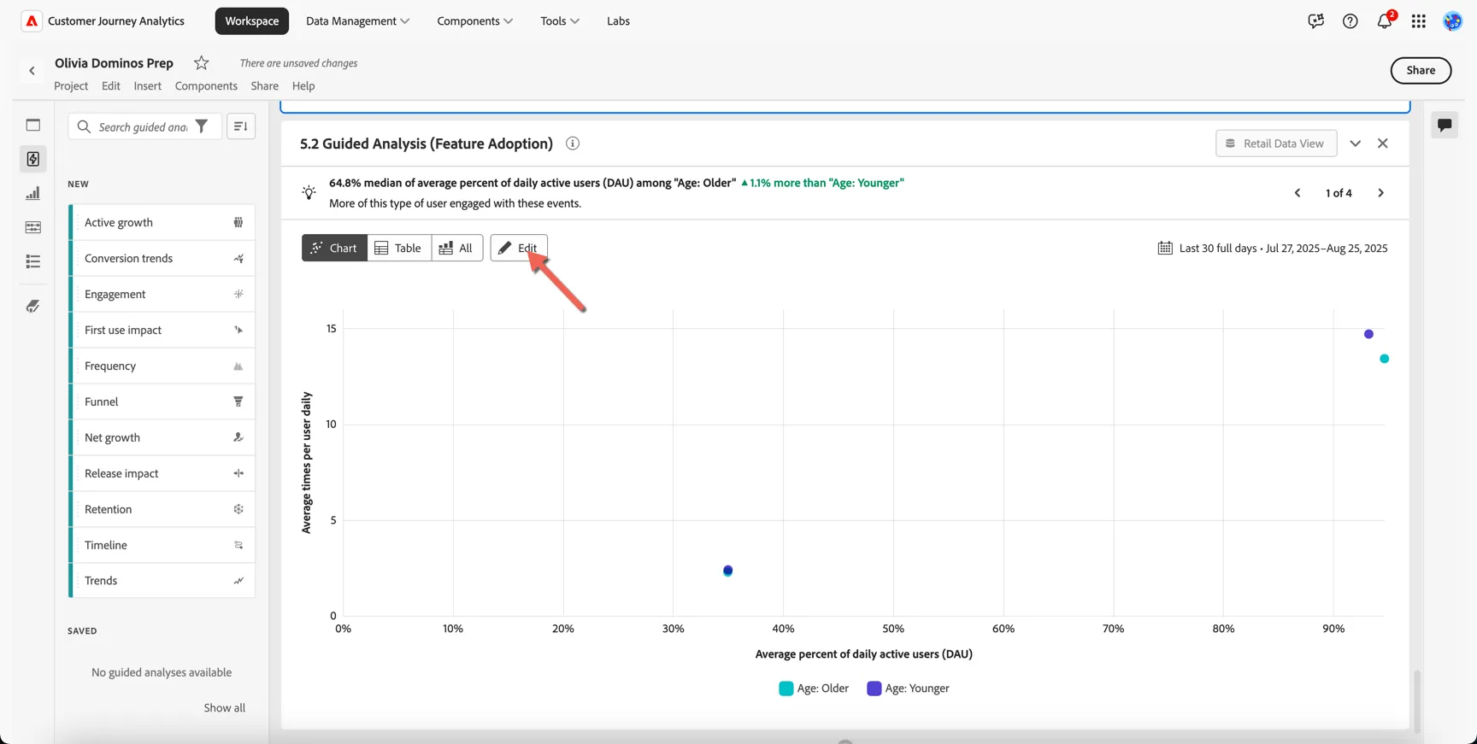Viewport: 1477px width, 744px height.
Task: Open the Visualizations bar-chart rail icon
Action: 33,193
